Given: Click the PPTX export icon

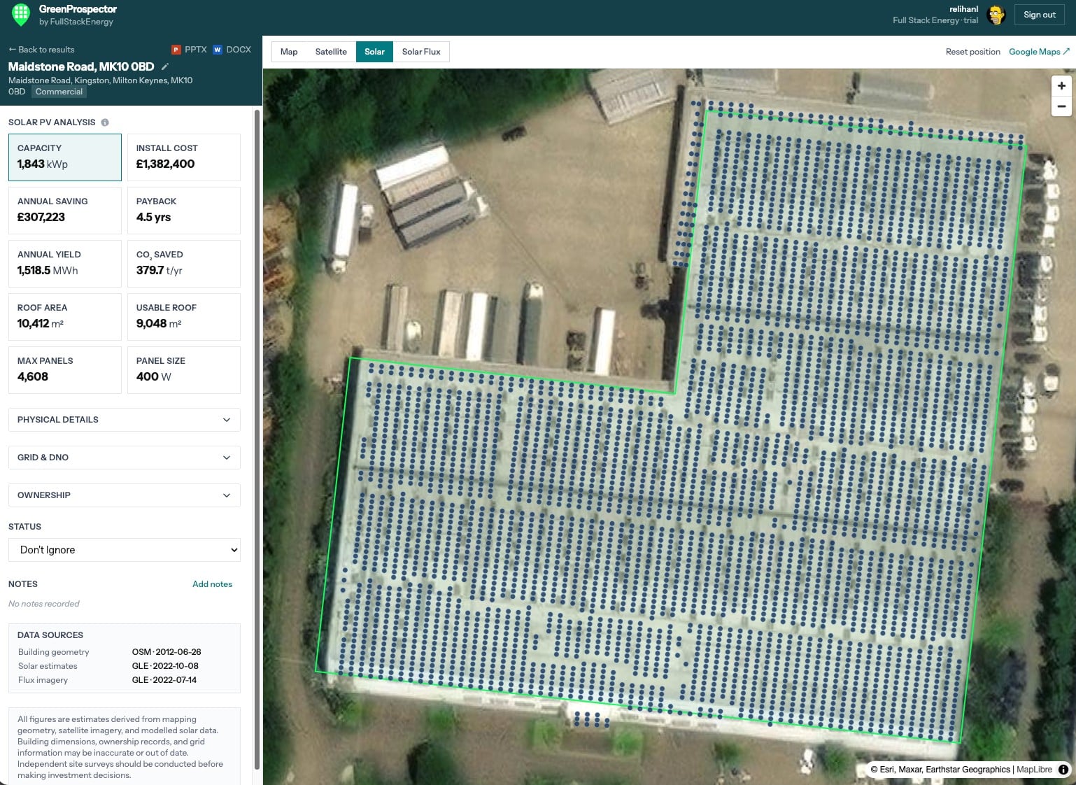Looking at the screenshot, I should pos(176,50).
